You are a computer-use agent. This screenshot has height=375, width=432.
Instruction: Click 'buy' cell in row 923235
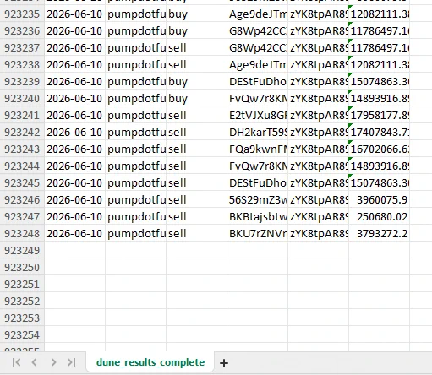(196, 14)
